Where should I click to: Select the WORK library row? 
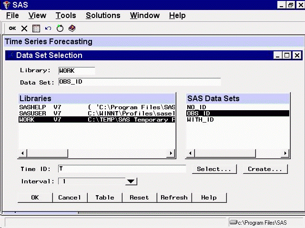(97, 120)
